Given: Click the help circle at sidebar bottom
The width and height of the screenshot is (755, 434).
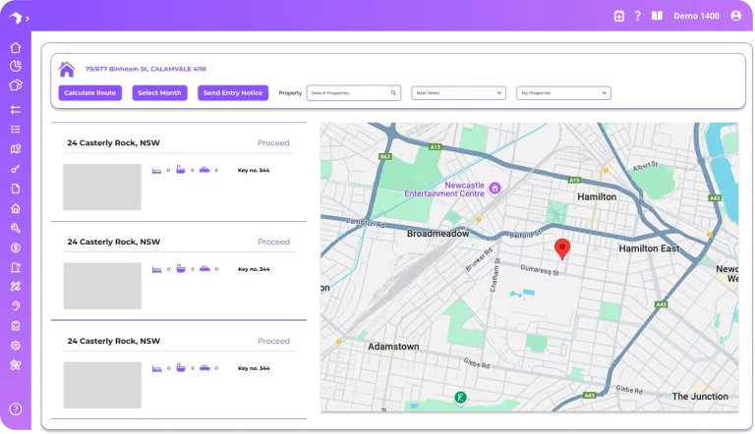Looking at the screenshot, I should 16,408.
